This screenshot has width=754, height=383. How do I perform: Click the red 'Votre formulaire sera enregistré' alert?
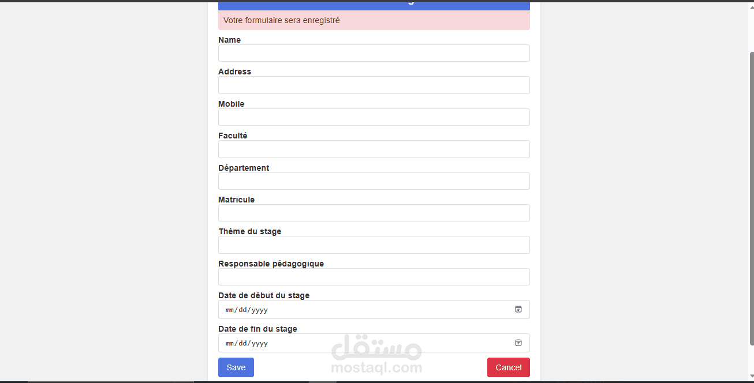(x=374, y=20)
